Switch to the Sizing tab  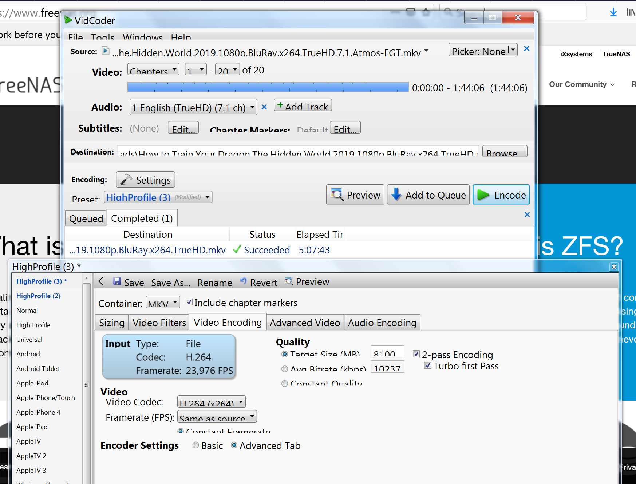pyautogui.click(x=112, y=323)
